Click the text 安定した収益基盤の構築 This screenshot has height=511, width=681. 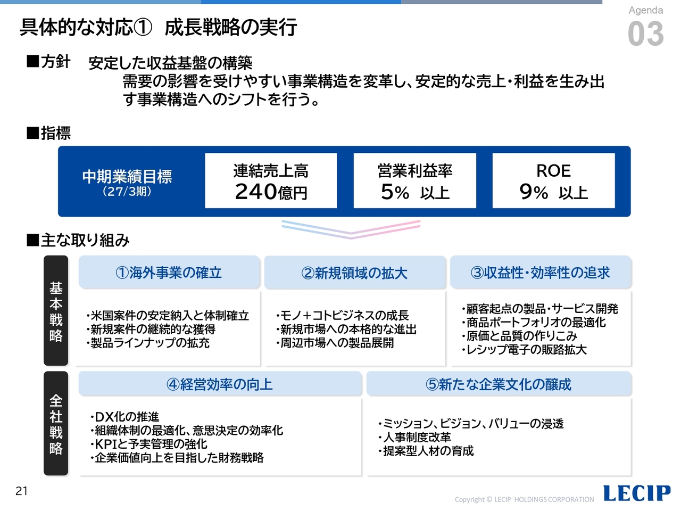pos(170,63)
